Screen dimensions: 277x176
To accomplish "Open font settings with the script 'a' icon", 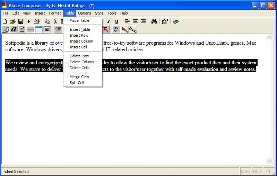I will [x=14, y=29].
